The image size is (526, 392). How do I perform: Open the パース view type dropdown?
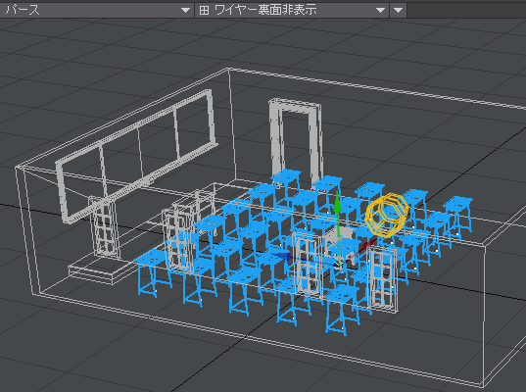click(97, 10)
